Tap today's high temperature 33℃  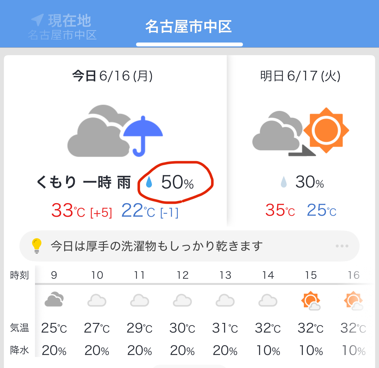[x=68, y=210]
